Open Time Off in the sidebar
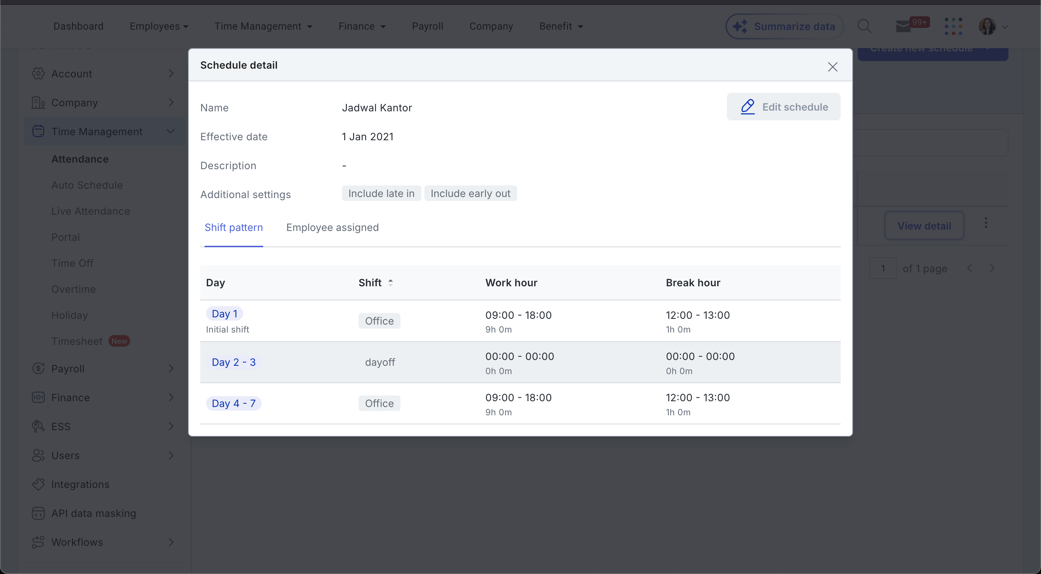Viewport: 1041px width, 574px height. 72,263
